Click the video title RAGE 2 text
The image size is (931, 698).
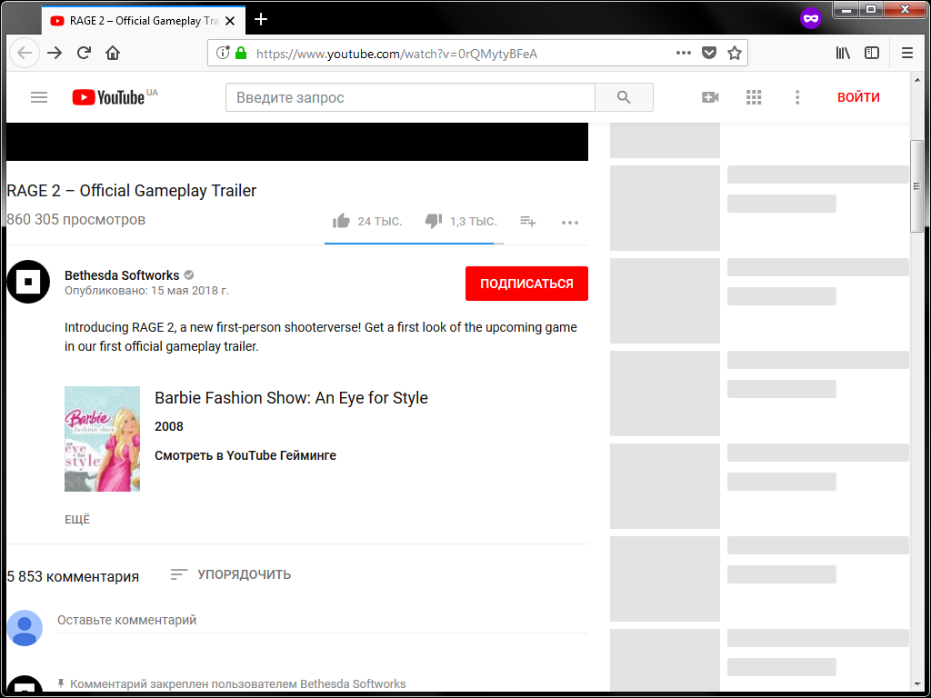[x=131, y=191]
